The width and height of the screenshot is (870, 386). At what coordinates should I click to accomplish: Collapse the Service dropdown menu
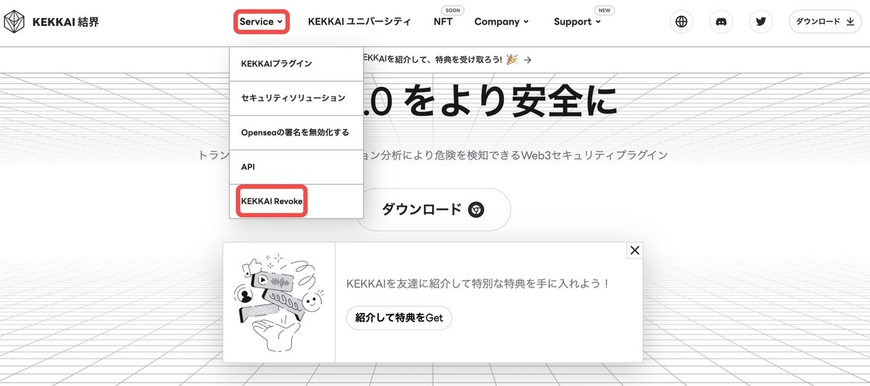pos(262,22)
